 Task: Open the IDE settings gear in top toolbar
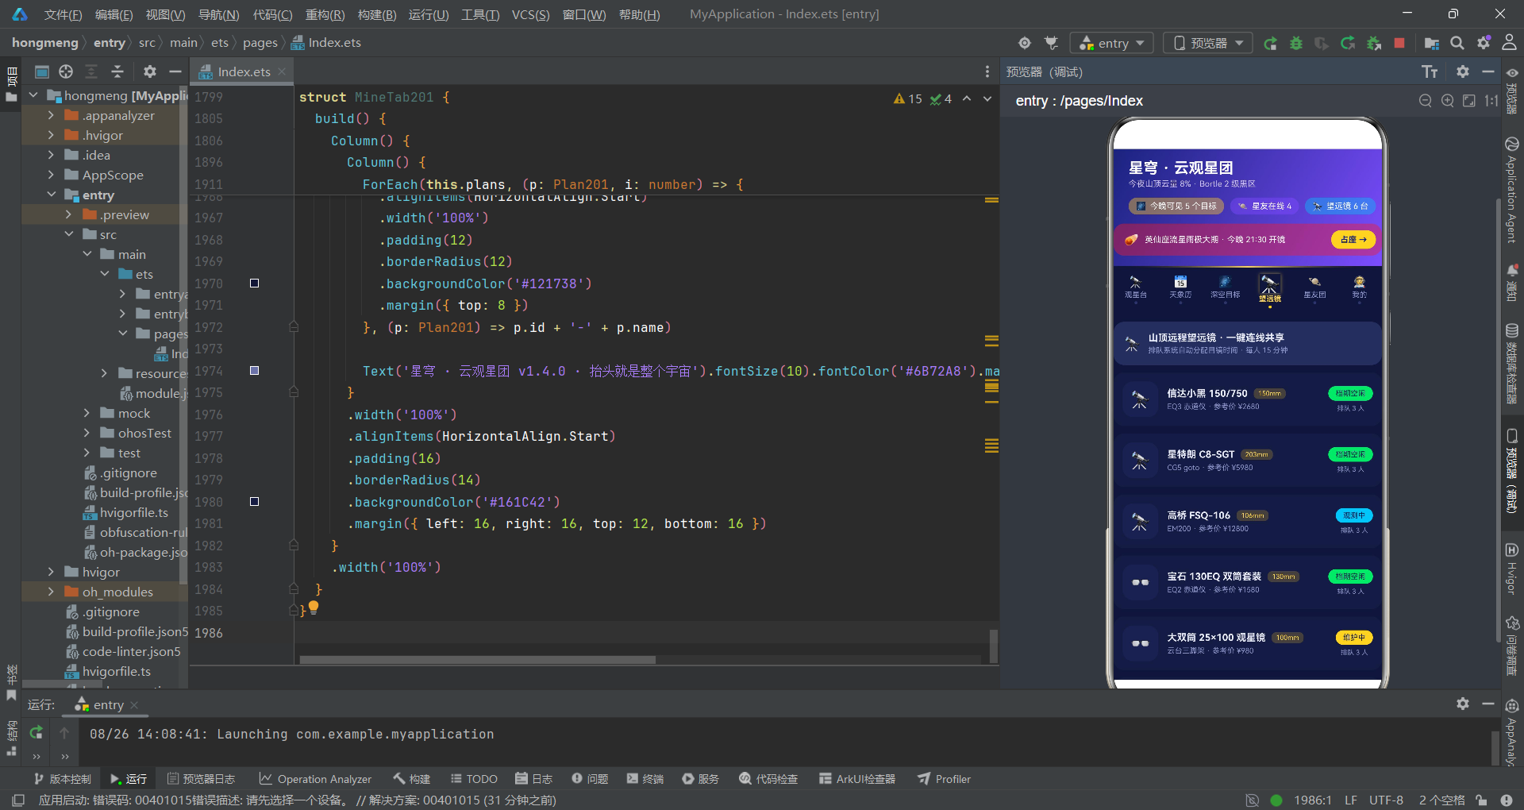(1484, 43)
